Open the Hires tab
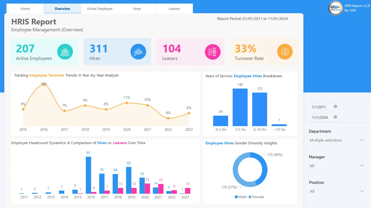This screenshot has width=371, height=208. point(137,9)
